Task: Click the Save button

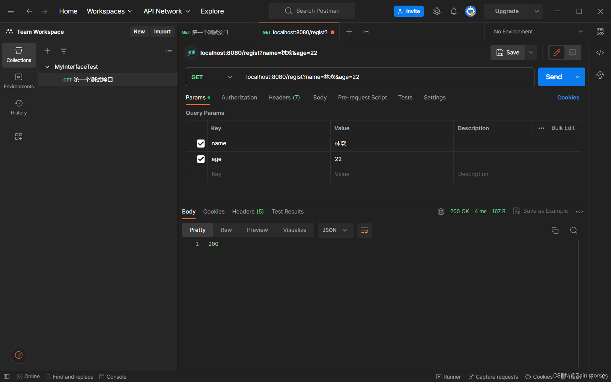Action: pos(508,53)
